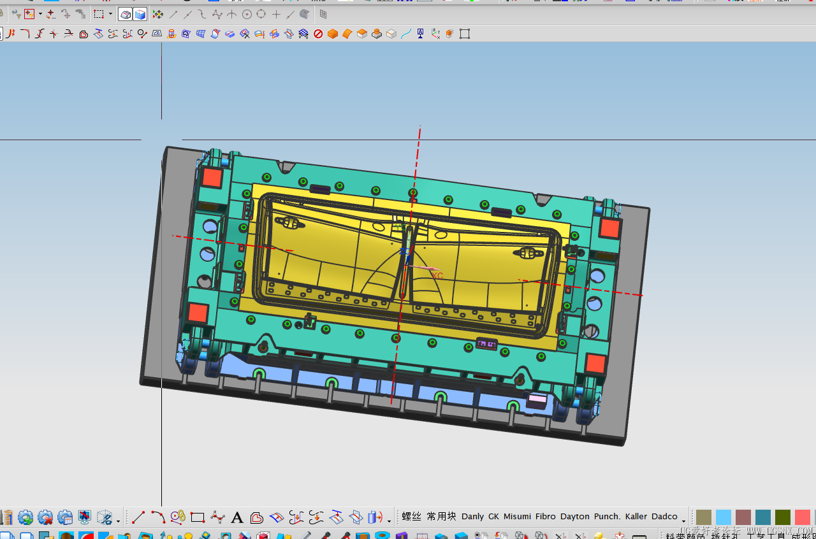
Task: Click the Text 'A' tool icon
Action: pyautogui.click(x=237, y=517)
